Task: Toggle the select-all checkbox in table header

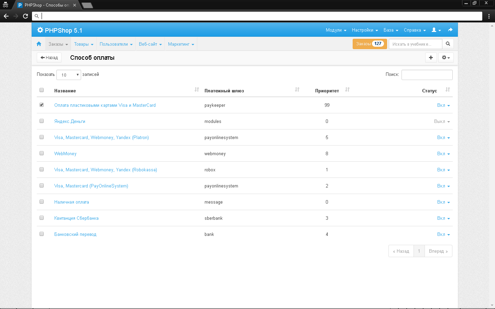Action: point(42,90)
